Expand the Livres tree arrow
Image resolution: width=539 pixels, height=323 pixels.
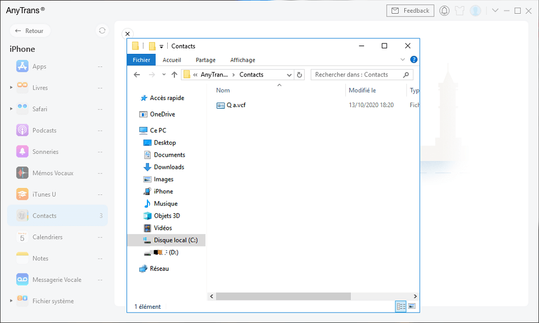(x=11, y=87)
